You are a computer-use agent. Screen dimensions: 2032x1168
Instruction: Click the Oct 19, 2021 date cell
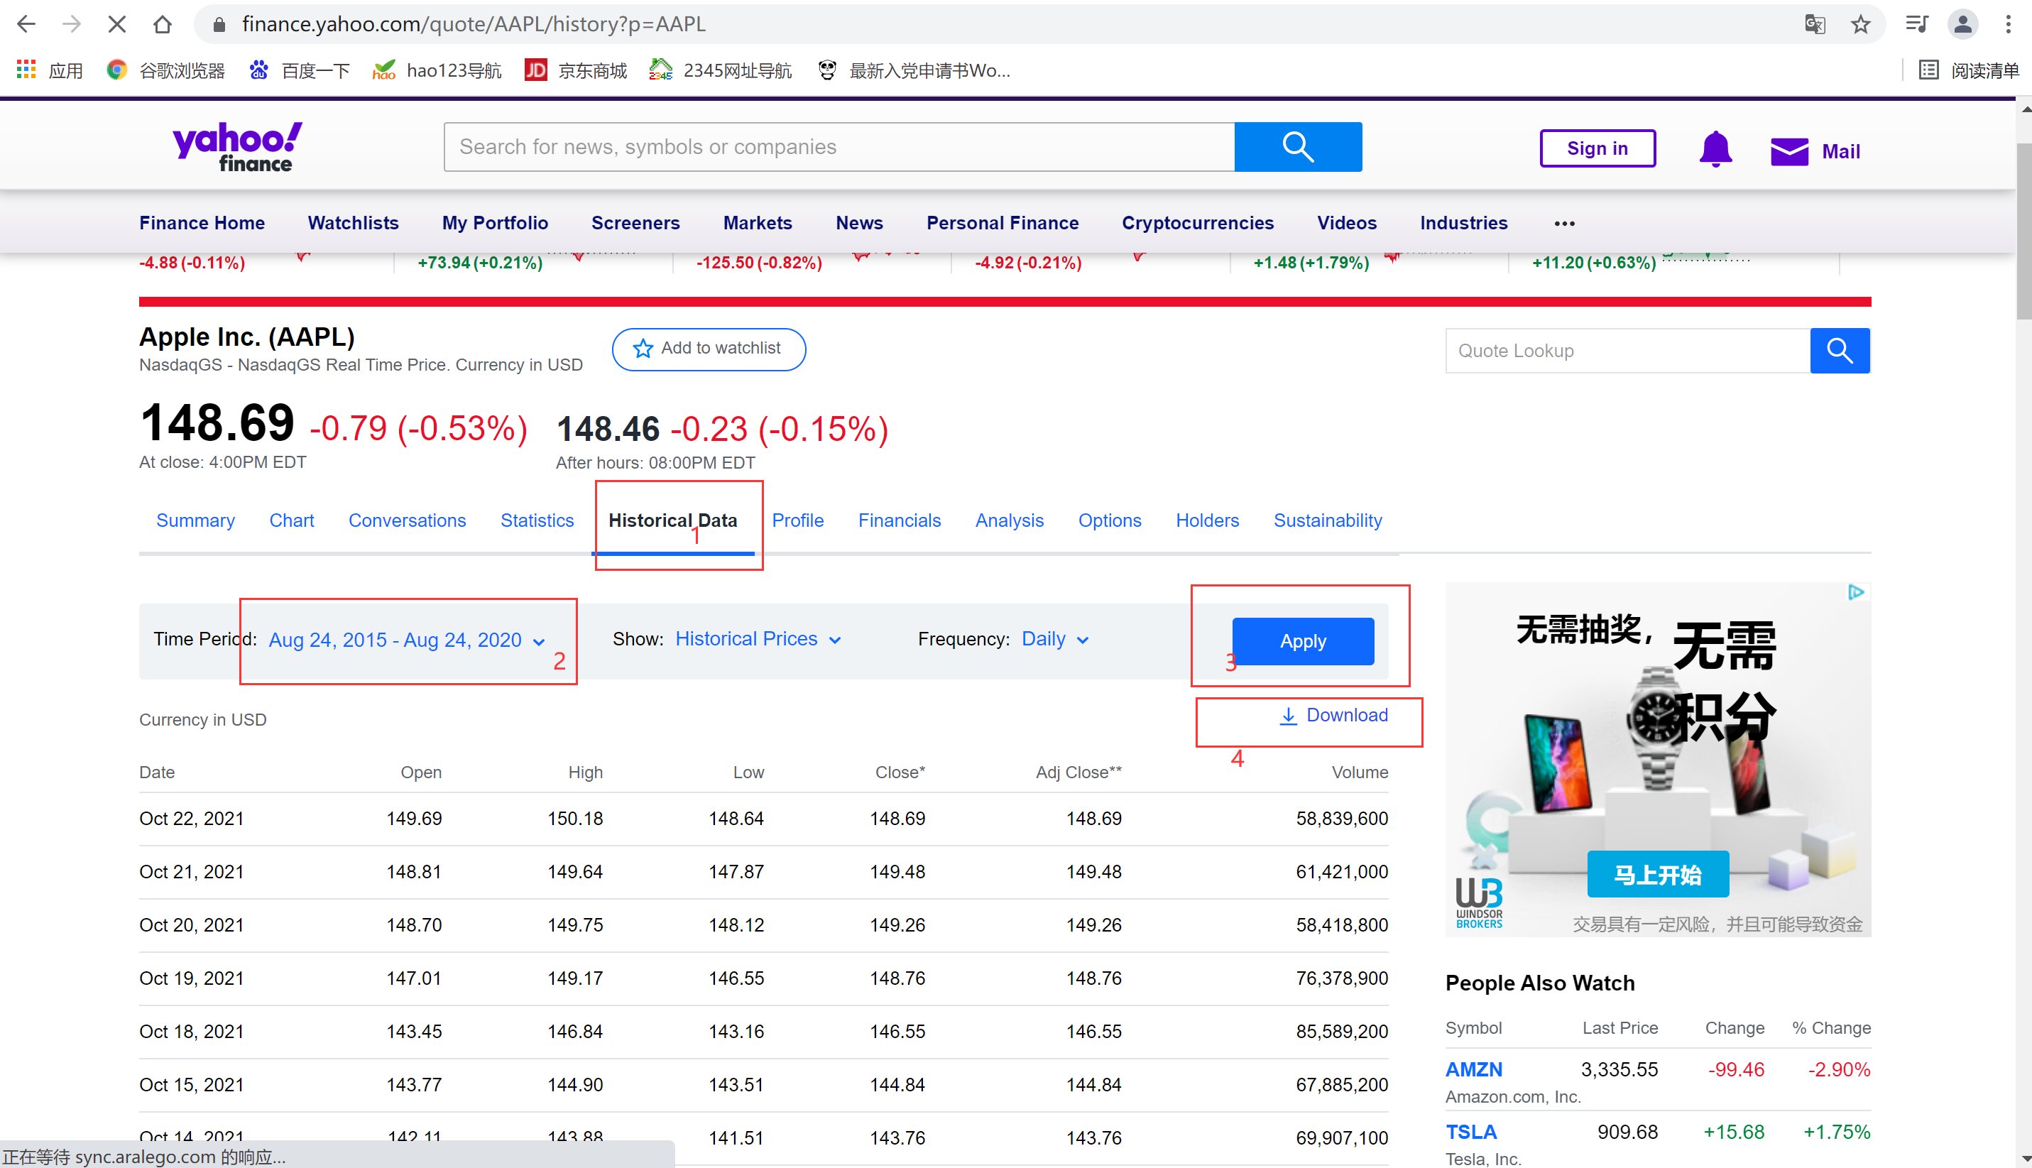(x=191, y=978)
